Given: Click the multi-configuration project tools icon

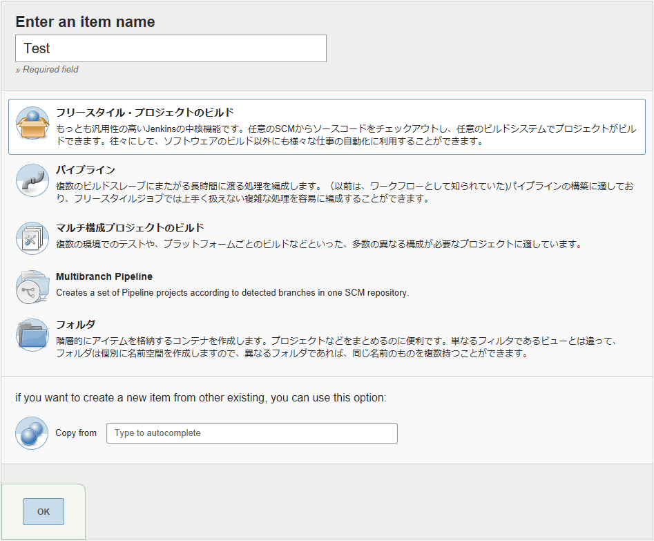Looking at the screenshot, I should [32, 238].
